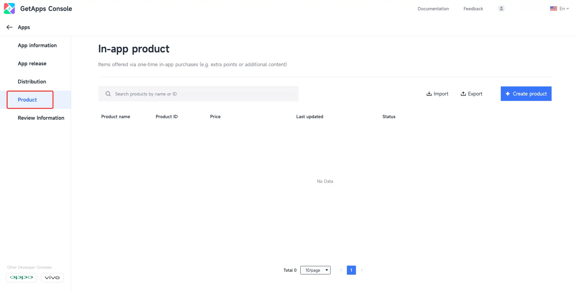Open the OPPO developer console logo
Image resolution: width=577 pixels, height=291 pixels.
21,277
